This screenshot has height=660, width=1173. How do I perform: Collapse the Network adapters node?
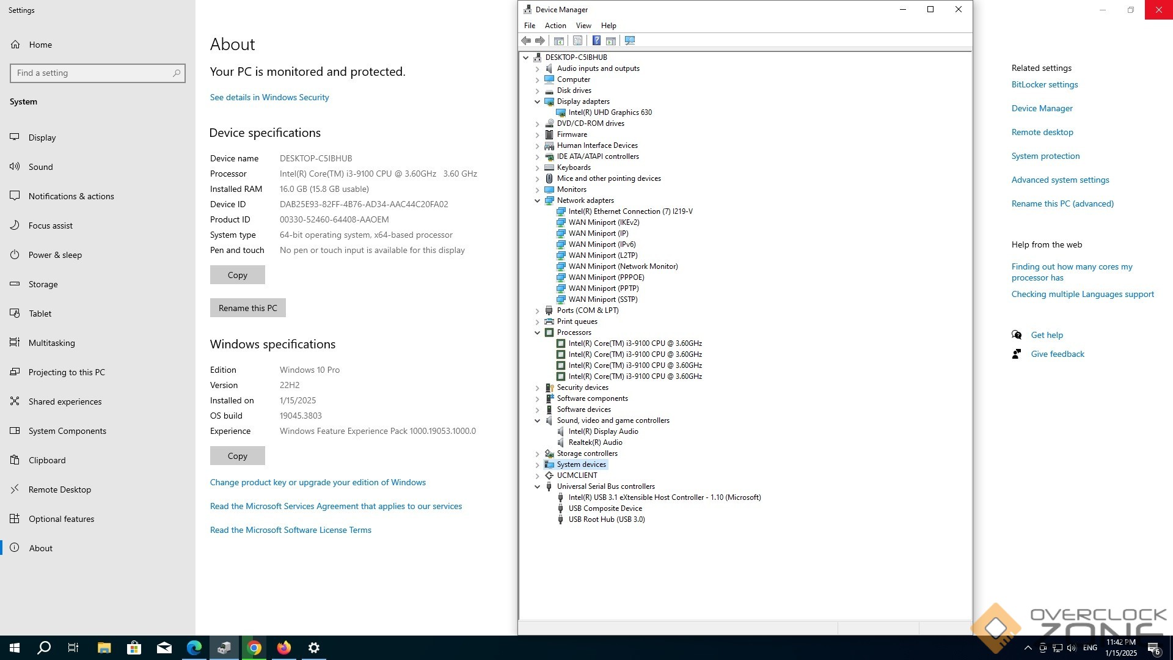pyautogui.click(x=538, y=200)
